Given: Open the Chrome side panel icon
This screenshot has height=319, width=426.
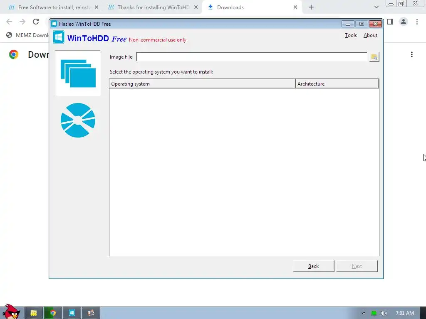Looking at the screenshot, I should tap(390, 22).
